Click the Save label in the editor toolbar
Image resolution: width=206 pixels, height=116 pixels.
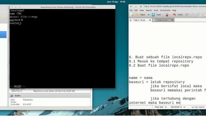tap(159, 15)
